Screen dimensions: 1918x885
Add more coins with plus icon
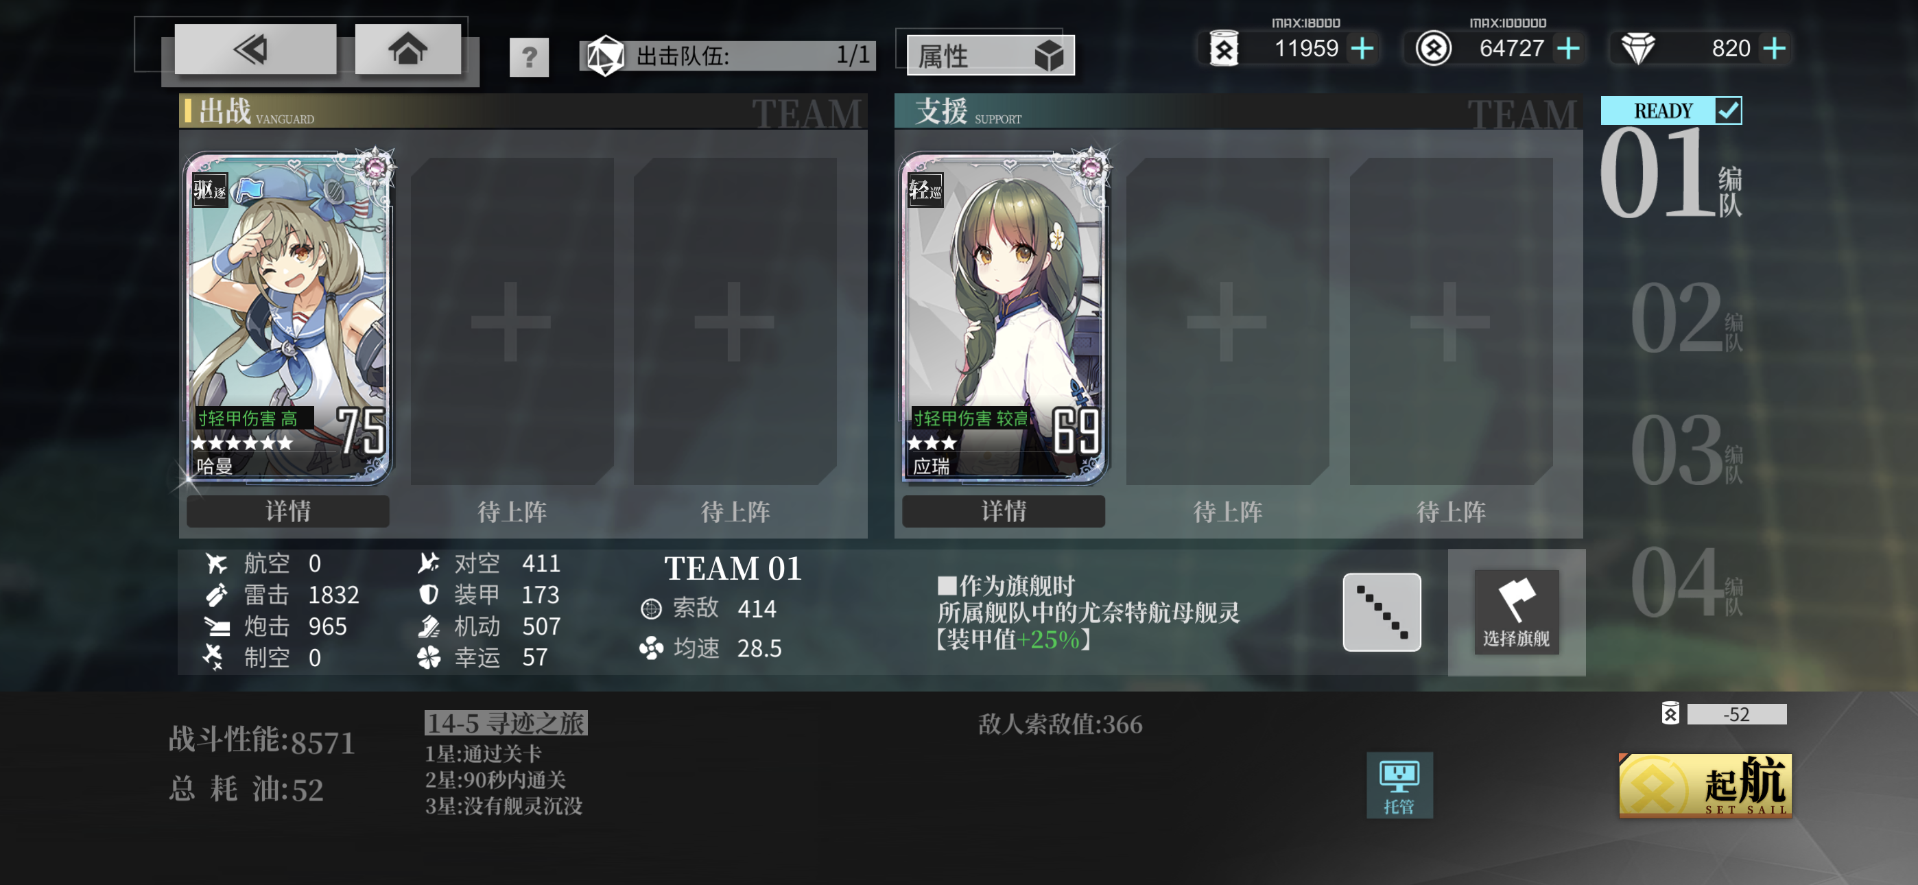(1568, 49)
